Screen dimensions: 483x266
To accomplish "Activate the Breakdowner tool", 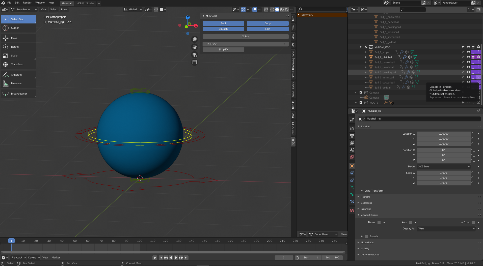I will coord(19,94).
